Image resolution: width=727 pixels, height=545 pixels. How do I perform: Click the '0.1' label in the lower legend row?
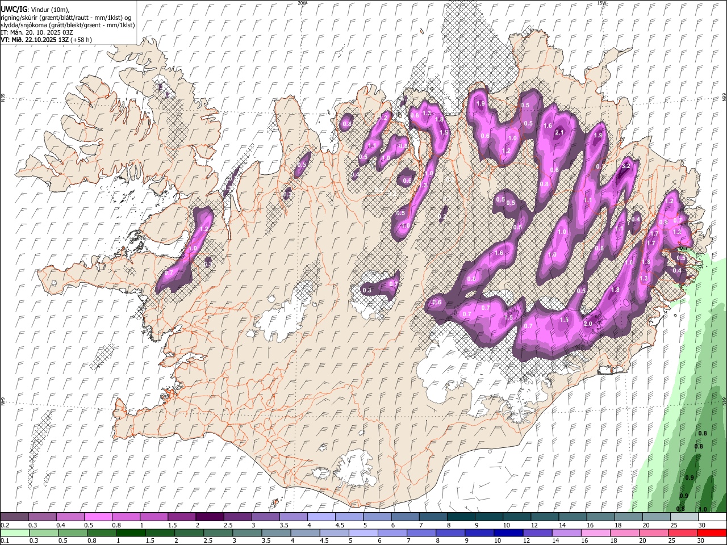5,540
